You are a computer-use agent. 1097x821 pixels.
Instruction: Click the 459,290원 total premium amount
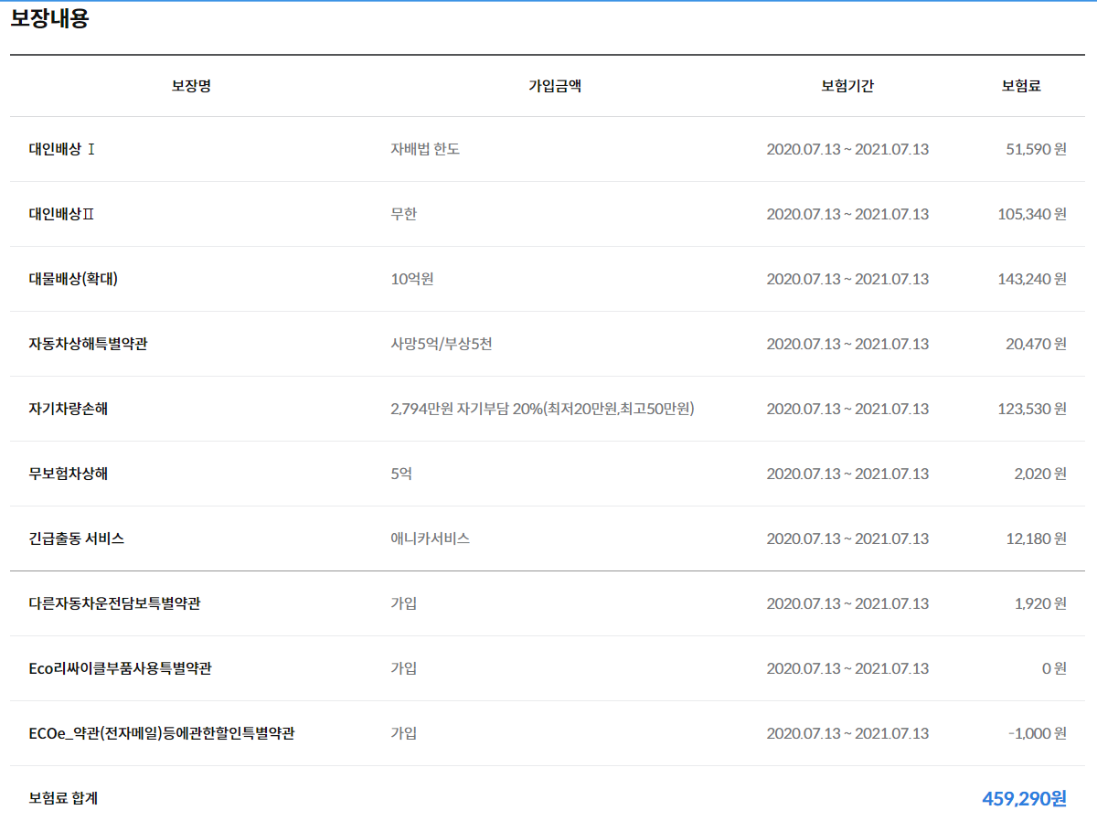tap(1024, 798)
